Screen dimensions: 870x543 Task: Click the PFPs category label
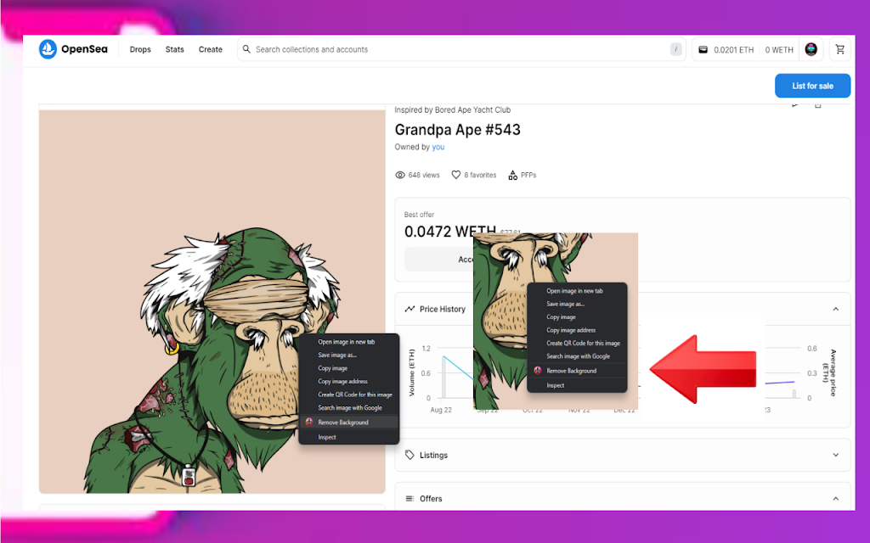528,175
